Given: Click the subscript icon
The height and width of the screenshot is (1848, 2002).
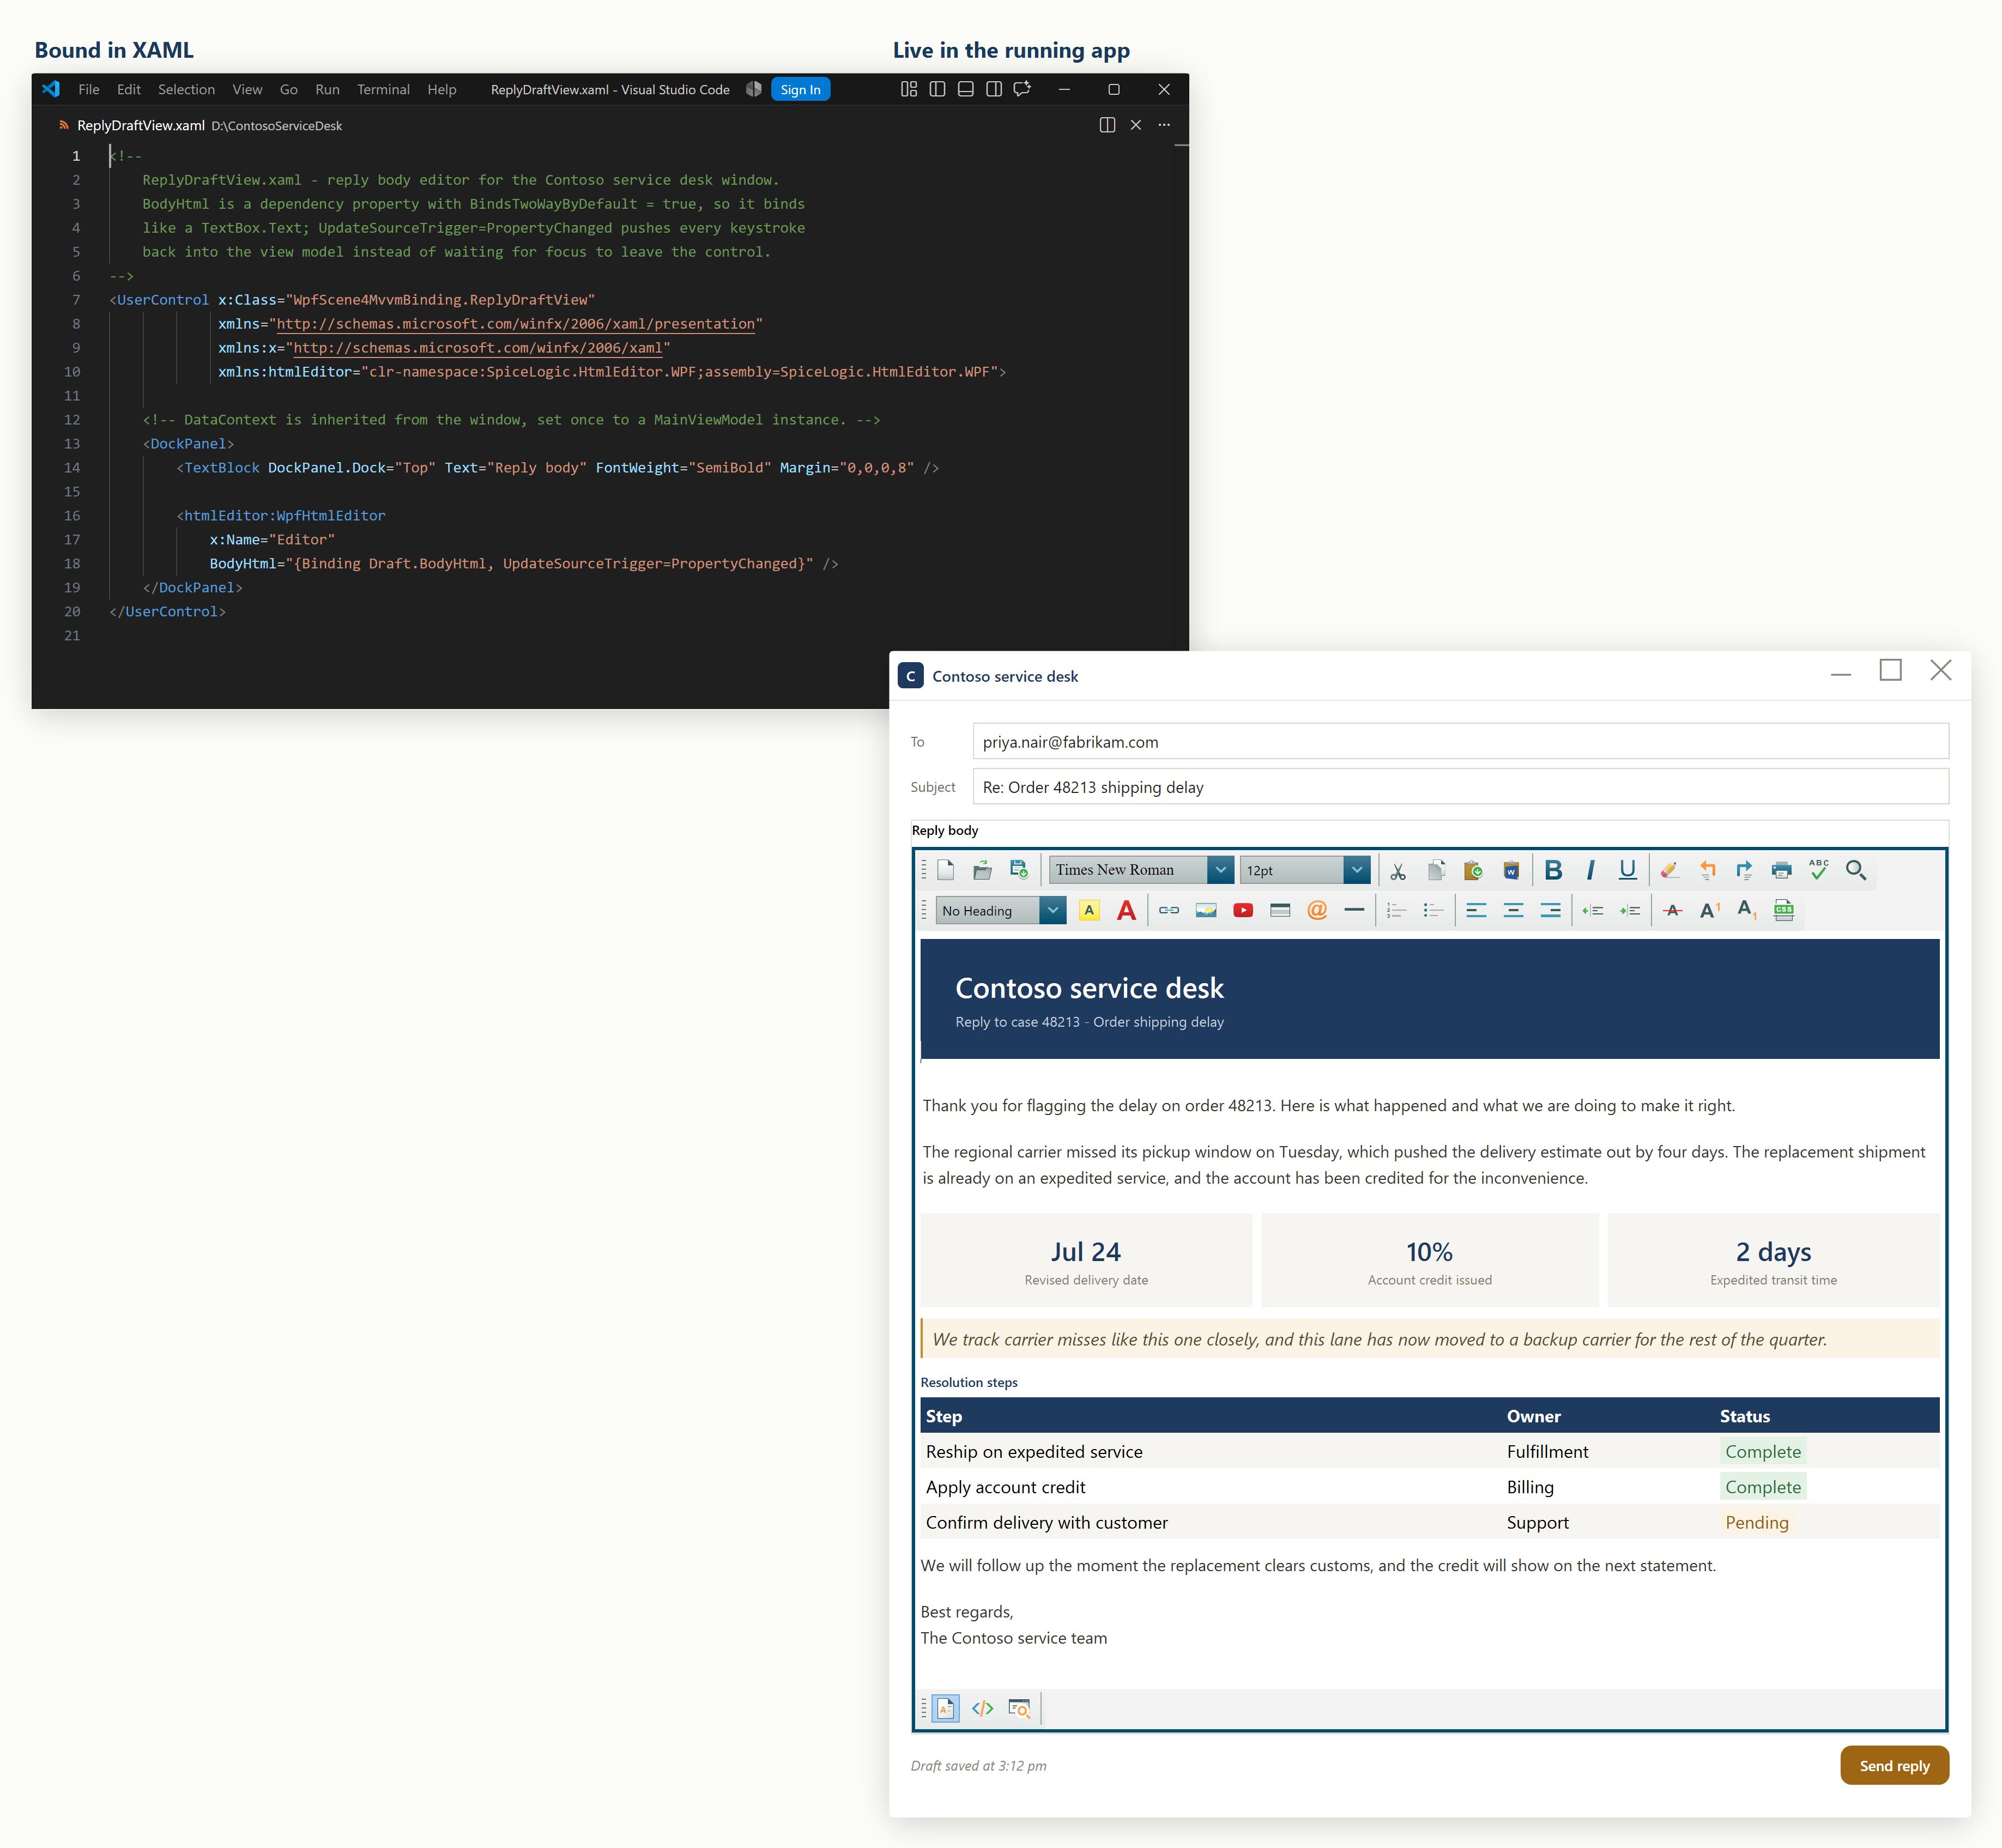Looking at the screenshot, I should click(x=1746, y=910).
